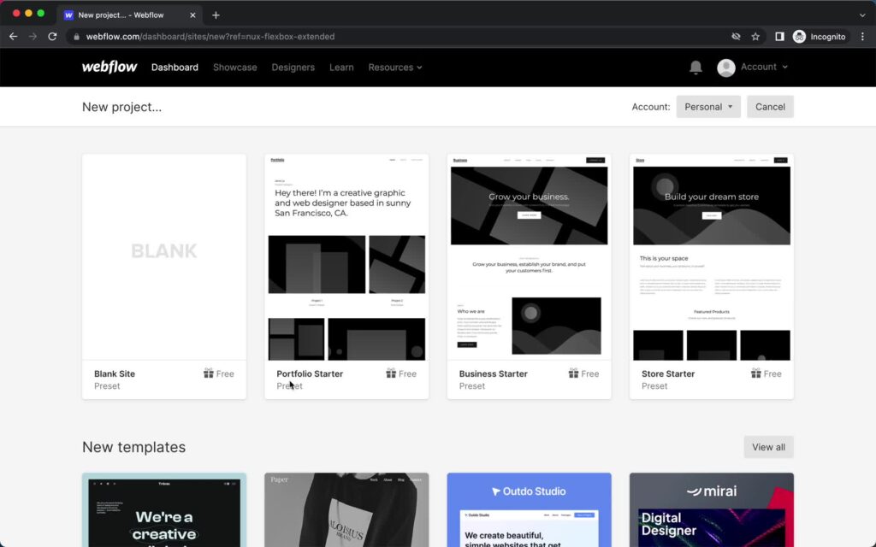Click the Free label on Blank Site
876x547 pixels.
(x=225, y=373)
